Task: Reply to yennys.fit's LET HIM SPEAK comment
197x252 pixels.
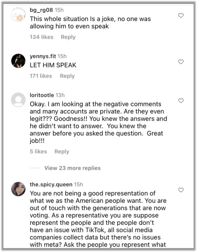Action: click(67, 76)
